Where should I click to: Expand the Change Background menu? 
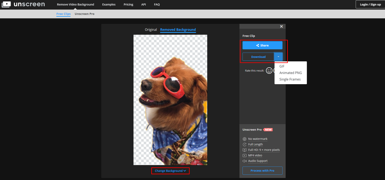(170, 171)
